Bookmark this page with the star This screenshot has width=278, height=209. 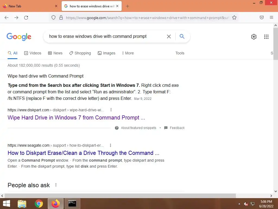point(234,17)
